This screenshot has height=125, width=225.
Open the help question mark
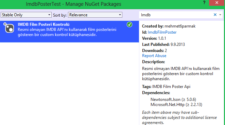tap(204, 3)
